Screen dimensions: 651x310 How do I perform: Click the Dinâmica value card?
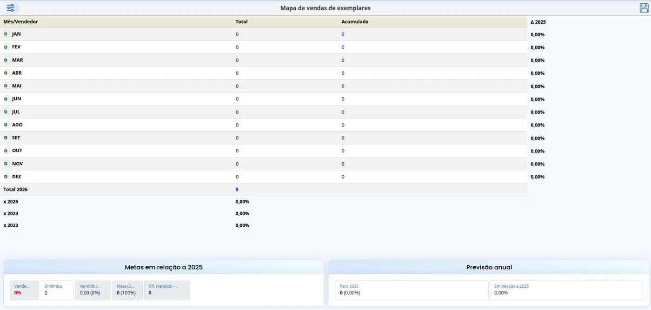point(57,290)
